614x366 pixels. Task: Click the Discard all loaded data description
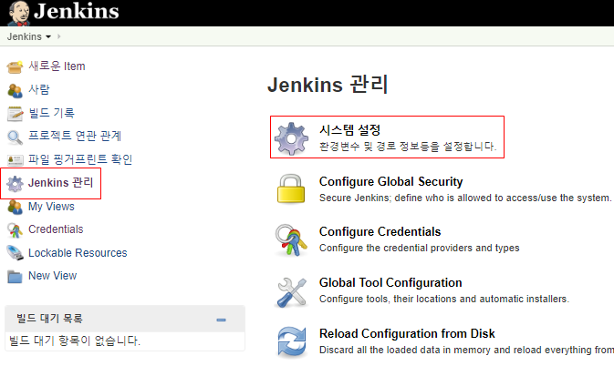(x=466, y=350)
